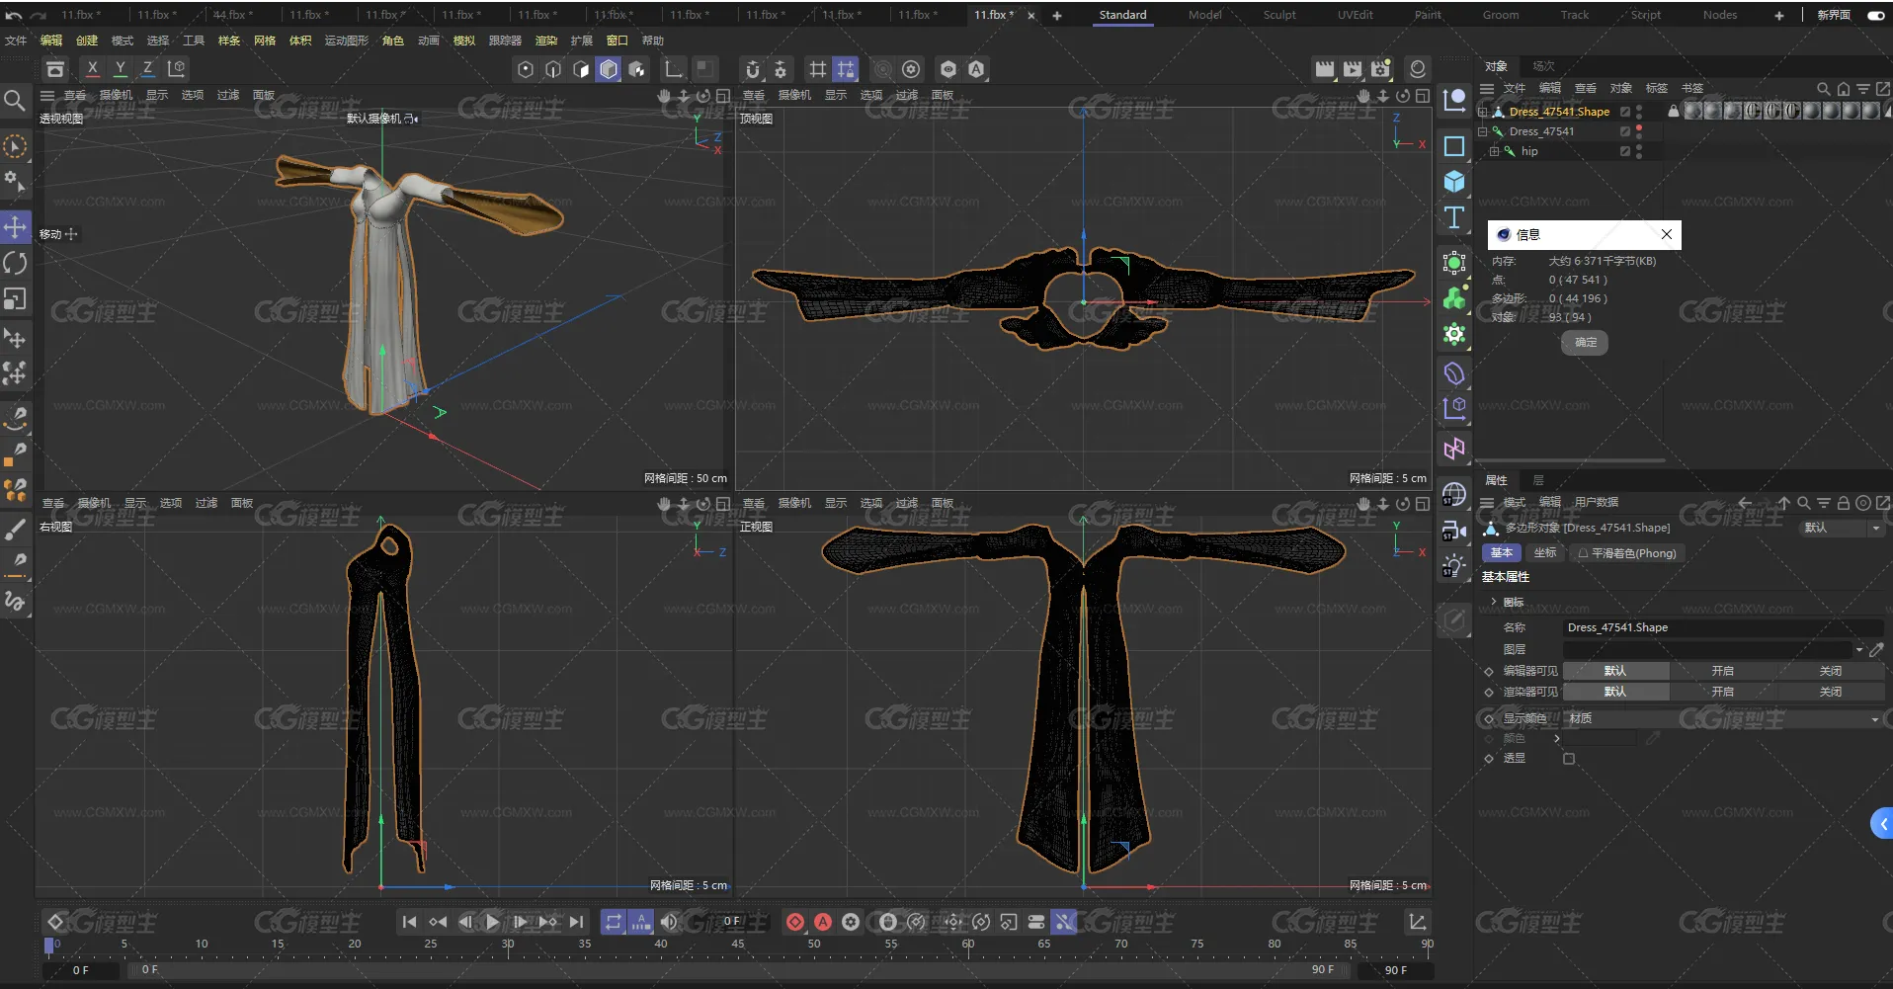Set 渲染器可见 to 关闭
Screen dimensions: 1893x989
(1830, 692)
